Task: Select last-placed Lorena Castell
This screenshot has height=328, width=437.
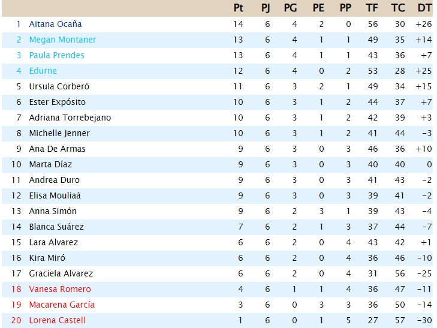Action: click(x=57, y=320)
